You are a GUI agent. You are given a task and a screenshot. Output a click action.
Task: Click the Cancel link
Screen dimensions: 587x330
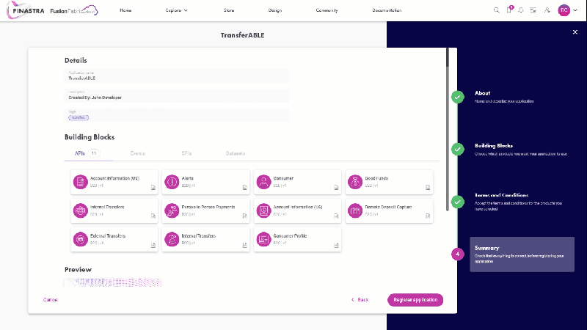point(51,300)
